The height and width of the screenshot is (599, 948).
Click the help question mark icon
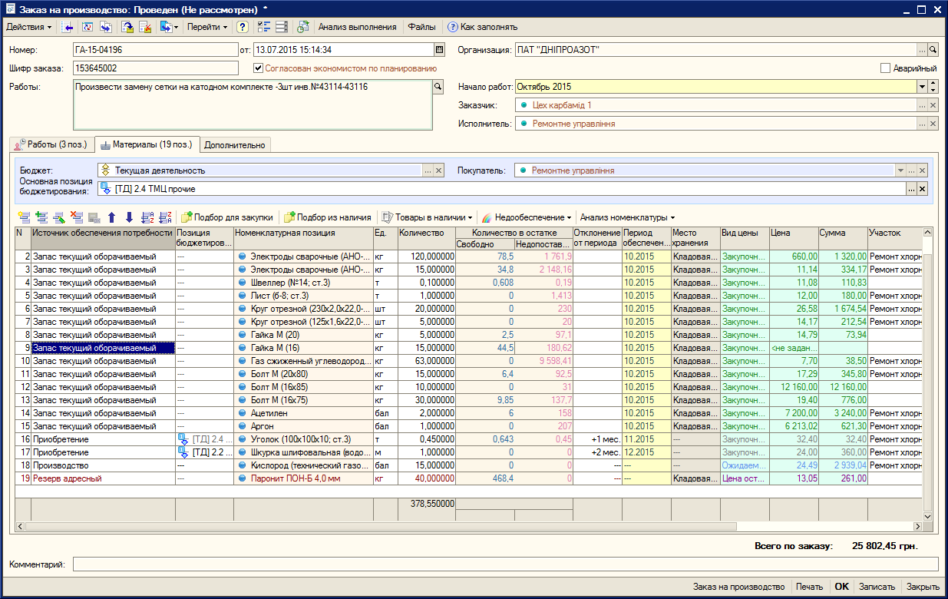243,27
